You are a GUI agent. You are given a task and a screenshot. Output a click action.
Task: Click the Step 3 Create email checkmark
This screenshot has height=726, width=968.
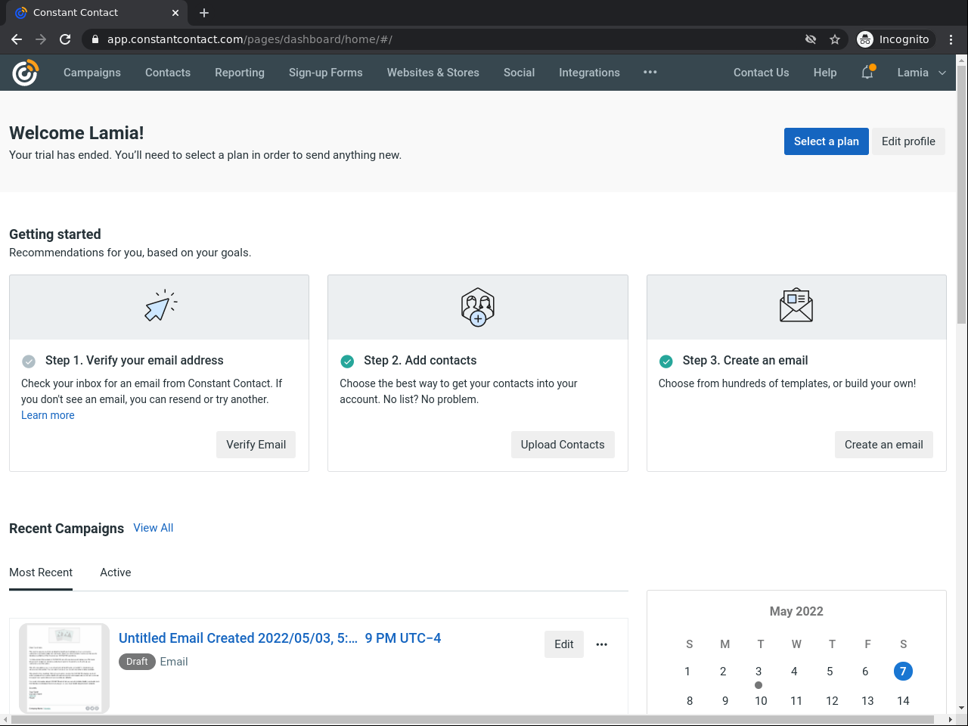pyautogui.click(x=666, y=361)
